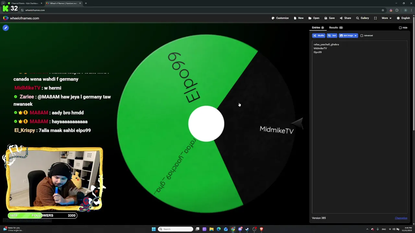415x233 pixels.
Task: Open Microsoft Edge from the taskbar
Action: pos(219,229)
